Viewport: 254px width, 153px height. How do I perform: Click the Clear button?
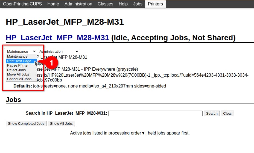(x=227, y=113)
